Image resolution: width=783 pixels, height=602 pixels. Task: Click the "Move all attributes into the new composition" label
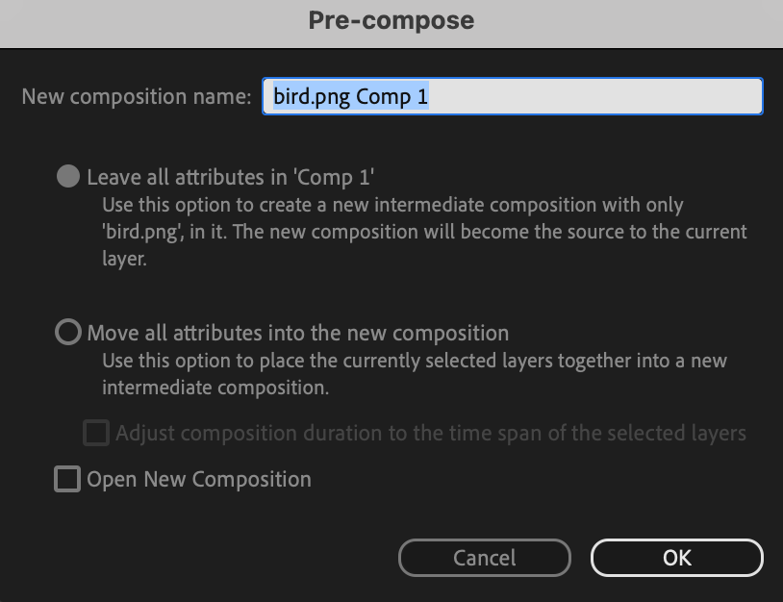[297, 333]
